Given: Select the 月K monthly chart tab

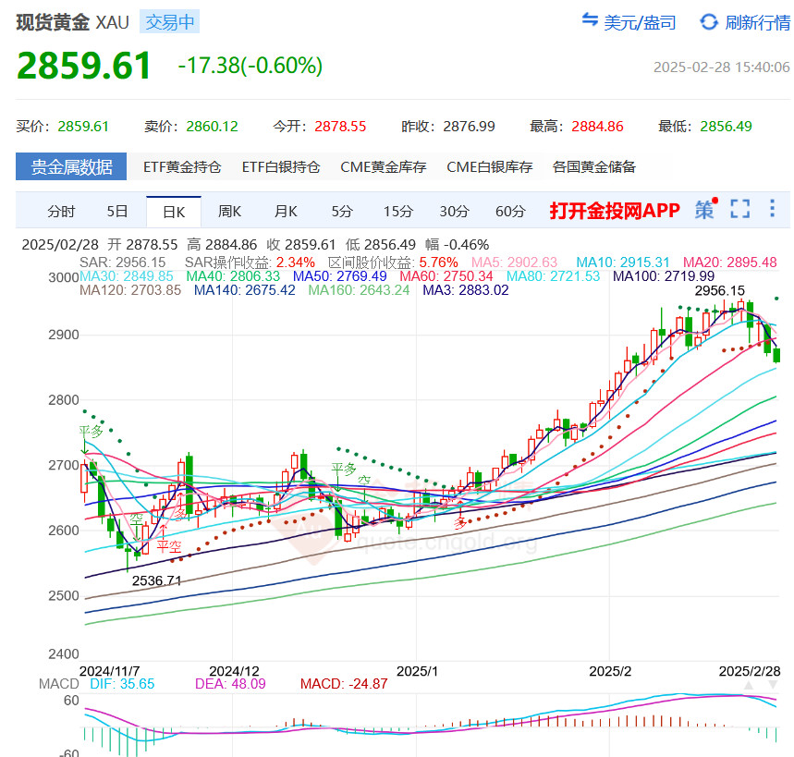Looking at the screenshot, I should coord(286,212).
